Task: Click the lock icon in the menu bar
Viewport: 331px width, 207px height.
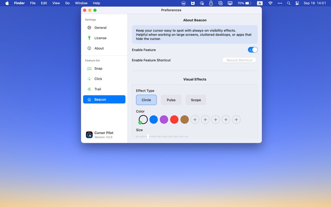Action: point(211,3)
